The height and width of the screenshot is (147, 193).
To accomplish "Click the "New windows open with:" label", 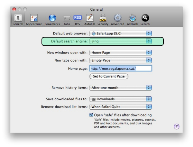I will click(x=67, y=53).
